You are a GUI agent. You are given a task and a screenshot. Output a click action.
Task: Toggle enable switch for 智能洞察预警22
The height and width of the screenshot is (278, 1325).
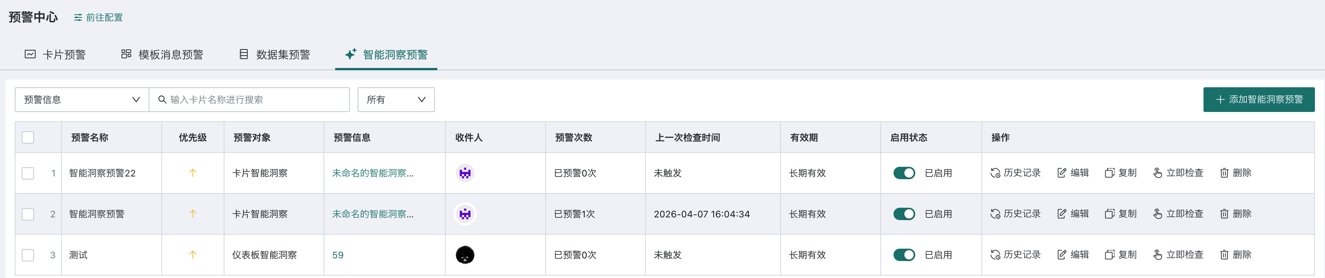tap(904, 173)
